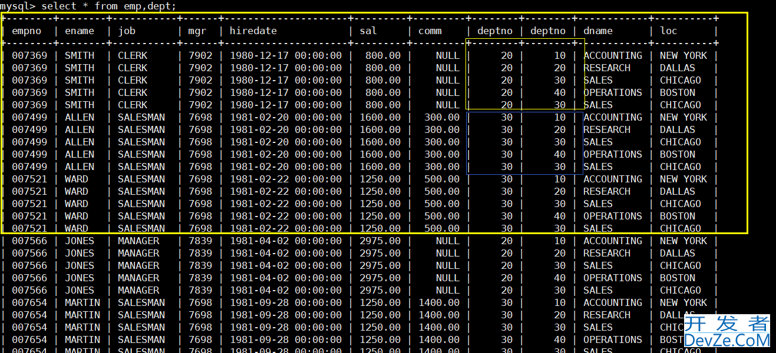The height and width of the screenshot is (353, 776).
Task: Click NEW YORK in the SMITH row
Action: 683,55
